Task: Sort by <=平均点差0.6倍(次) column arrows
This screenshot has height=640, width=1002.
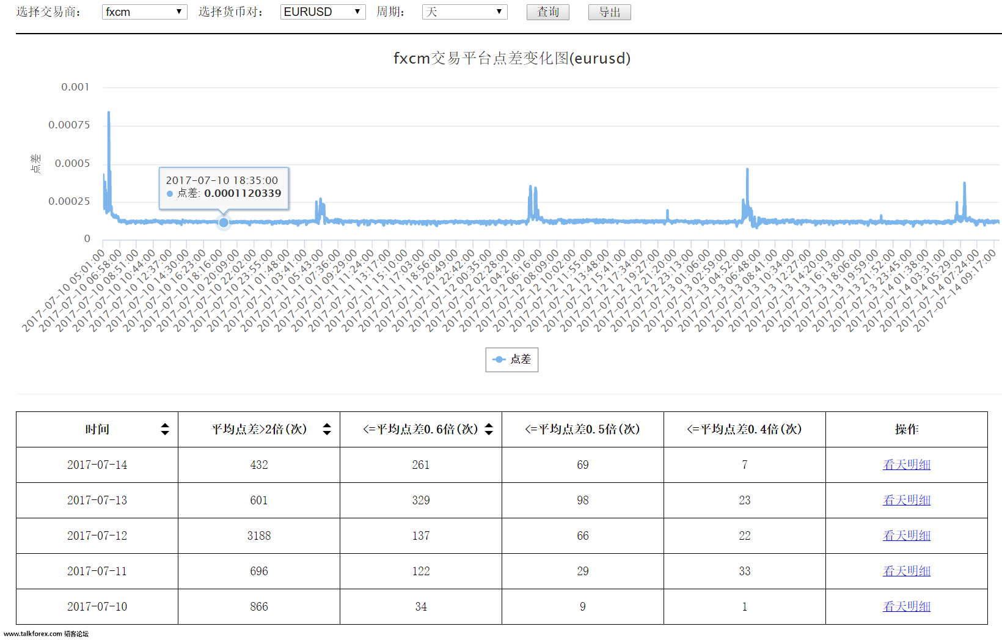Action: (489, 429)
